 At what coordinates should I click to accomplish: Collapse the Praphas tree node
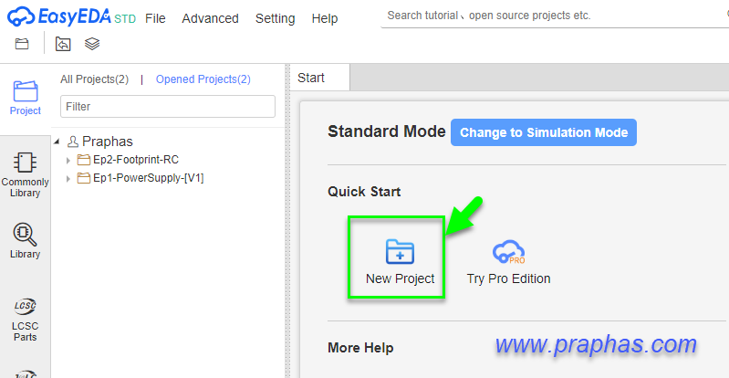coord(57,141)
